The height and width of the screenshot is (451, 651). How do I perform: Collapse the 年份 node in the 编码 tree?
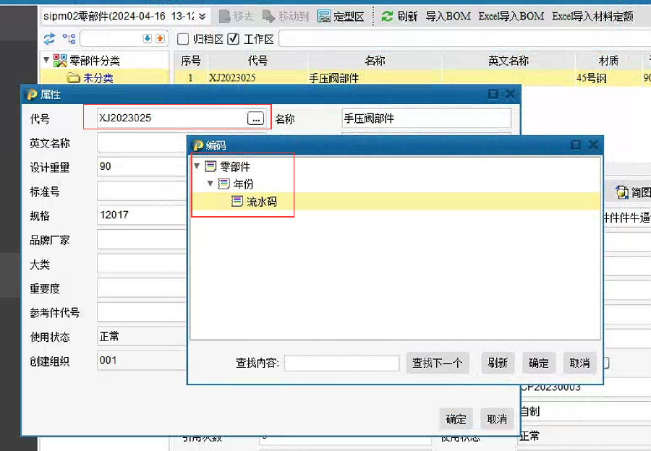pyautogui.click(x=210, y=183)
